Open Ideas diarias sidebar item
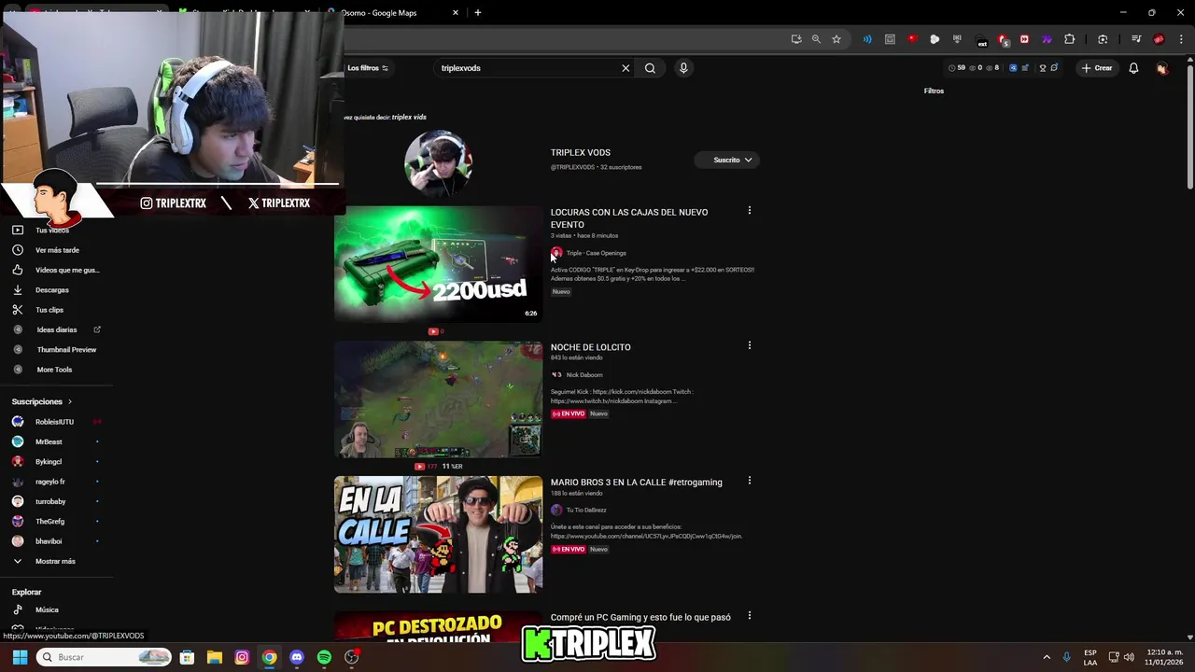This screenshot has width=1195, height=672. pyautogui.click(x=56, y=329)
